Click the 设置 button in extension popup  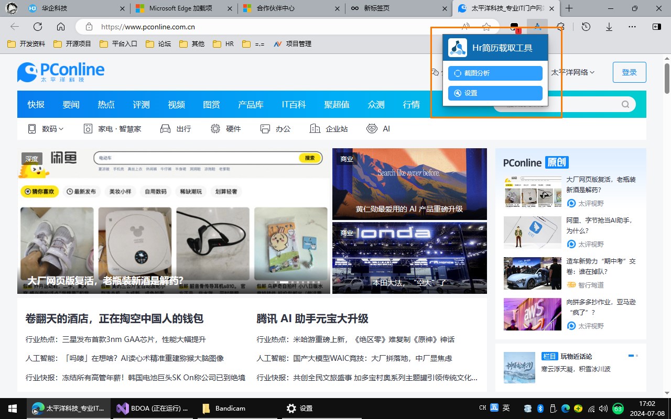click(x=495, y=93)
